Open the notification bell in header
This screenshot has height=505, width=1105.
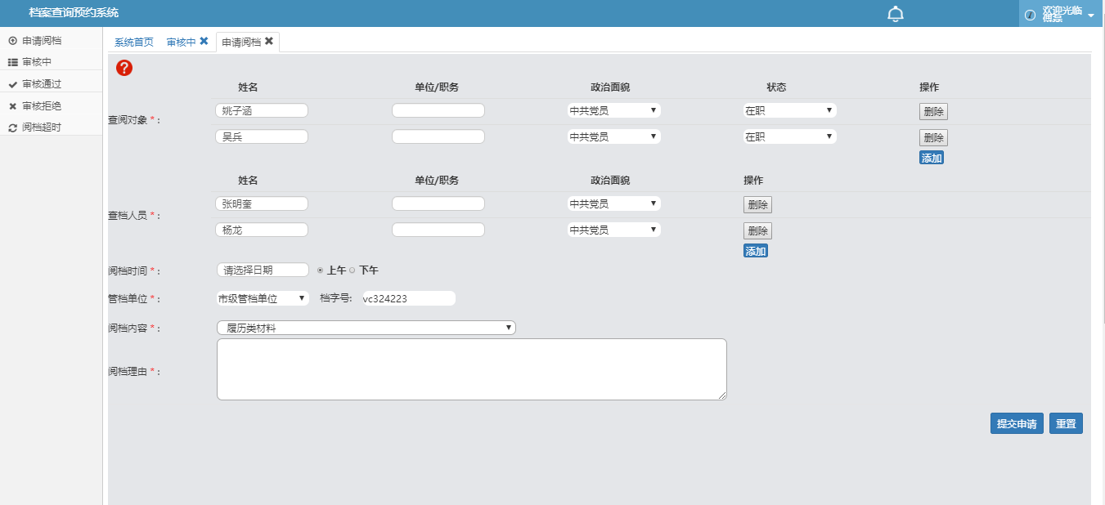[x=896, y=14]
